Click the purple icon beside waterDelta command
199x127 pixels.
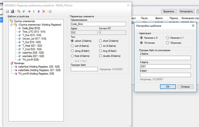[16, 70]
